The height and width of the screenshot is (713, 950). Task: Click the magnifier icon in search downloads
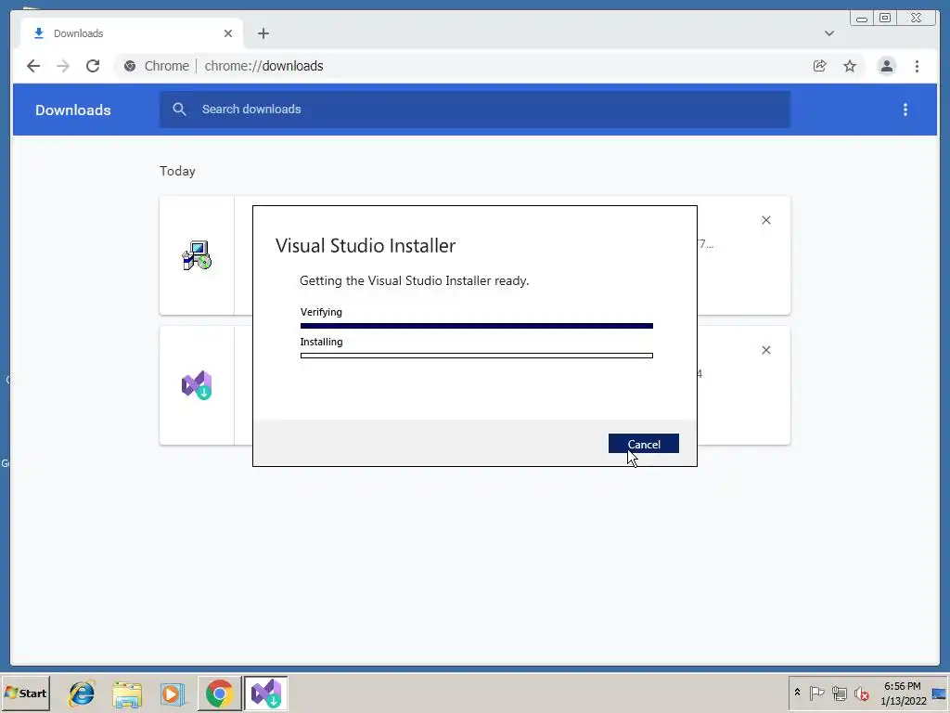(x=179, y=110)
